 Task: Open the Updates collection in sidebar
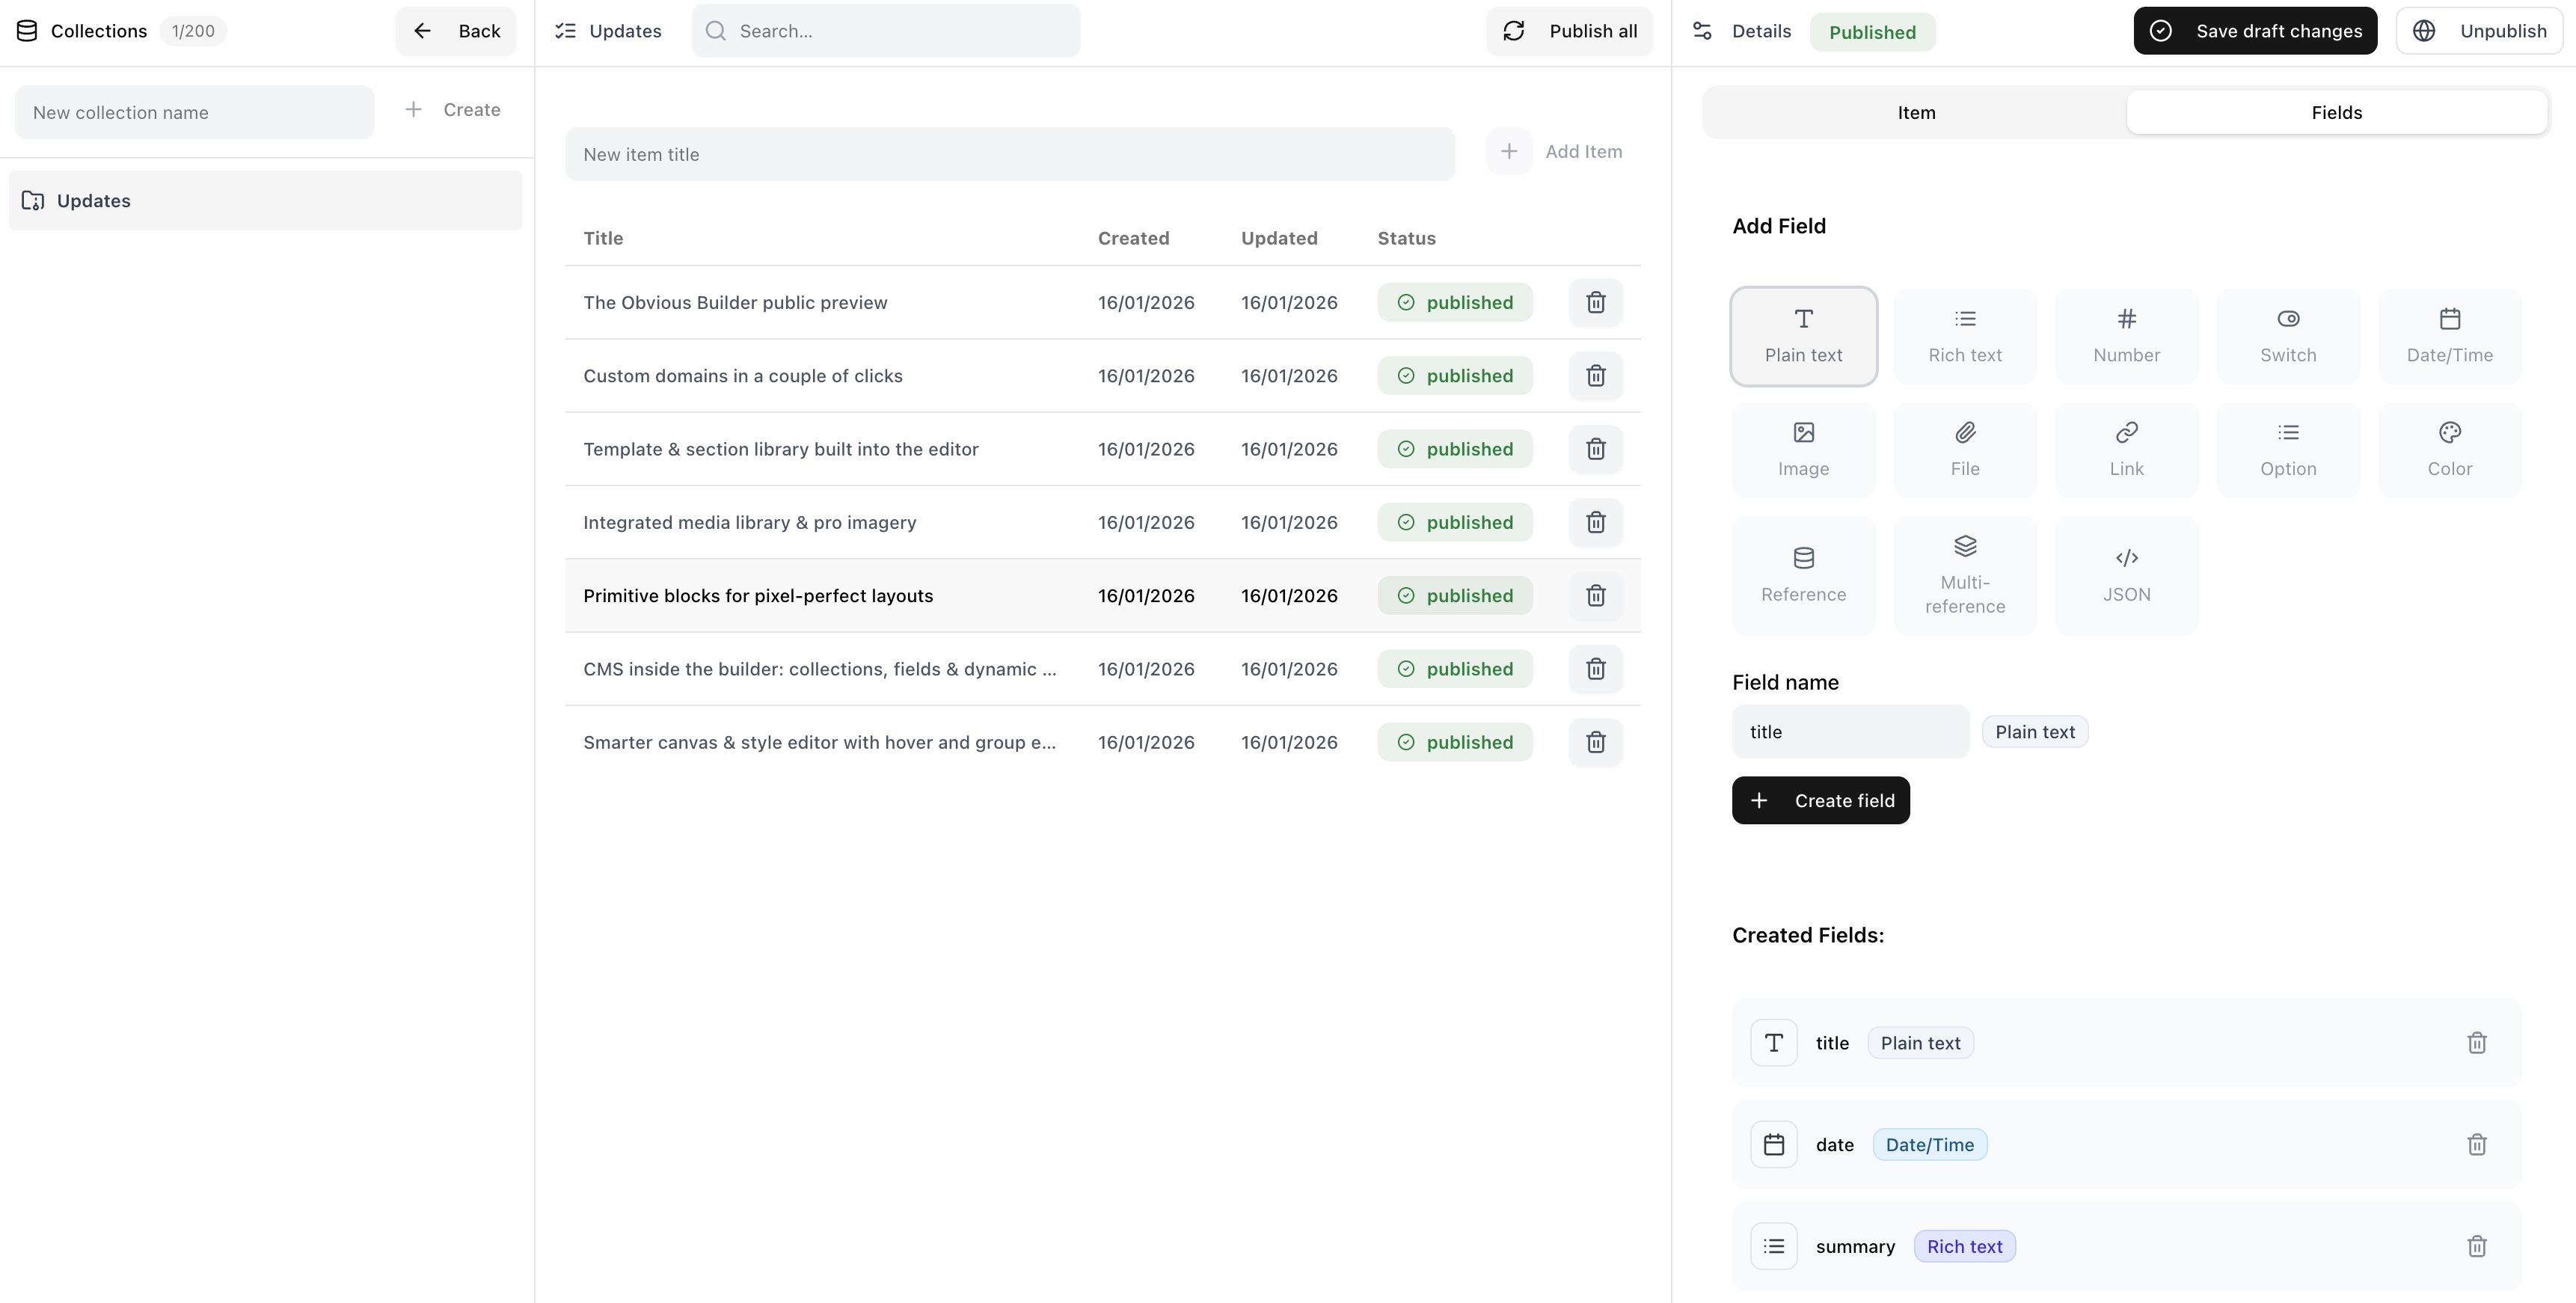[x=265, y=201]
